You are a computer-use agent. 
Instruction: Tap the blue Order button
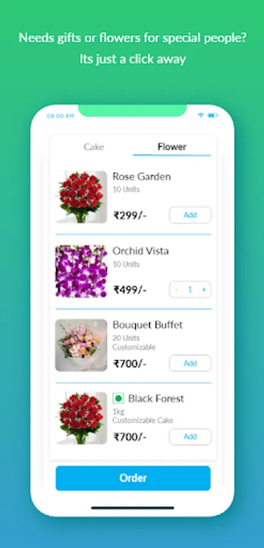pos(133,478)
